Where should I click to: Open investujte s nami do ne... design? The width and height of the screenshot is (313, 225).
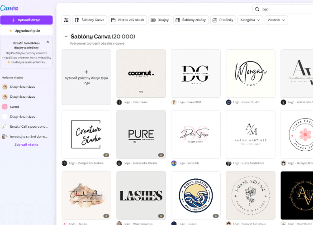pos(26,136)
